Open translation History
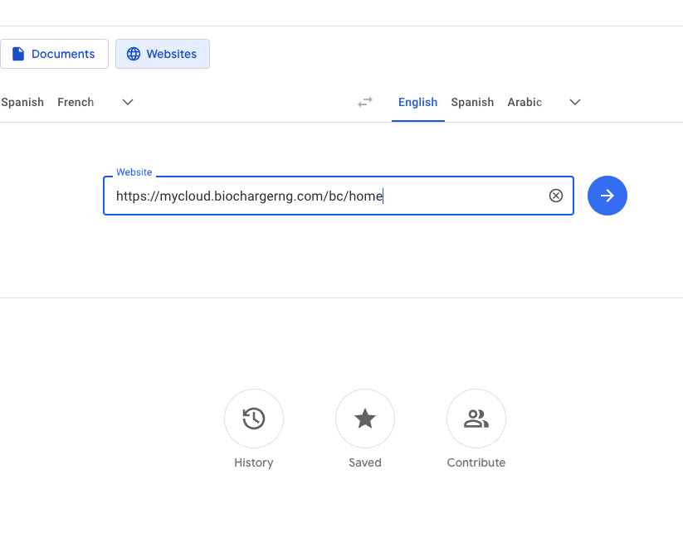The width and height of the screenshot is (683, 547). (x=254, y=419)
